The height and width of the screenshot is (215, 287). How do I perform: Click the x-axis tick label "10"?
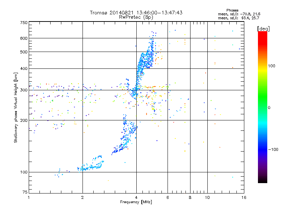click(x=207, y=197)
